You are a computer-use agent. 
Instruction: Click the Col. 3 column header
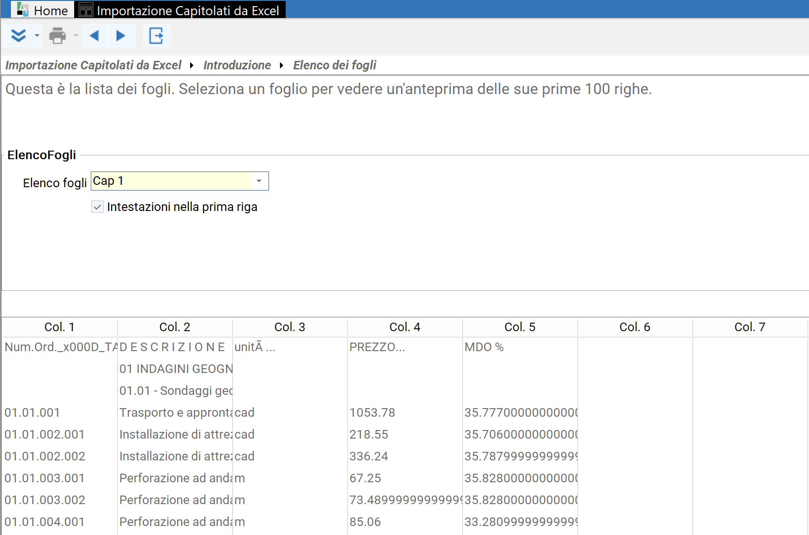point(290,327)
